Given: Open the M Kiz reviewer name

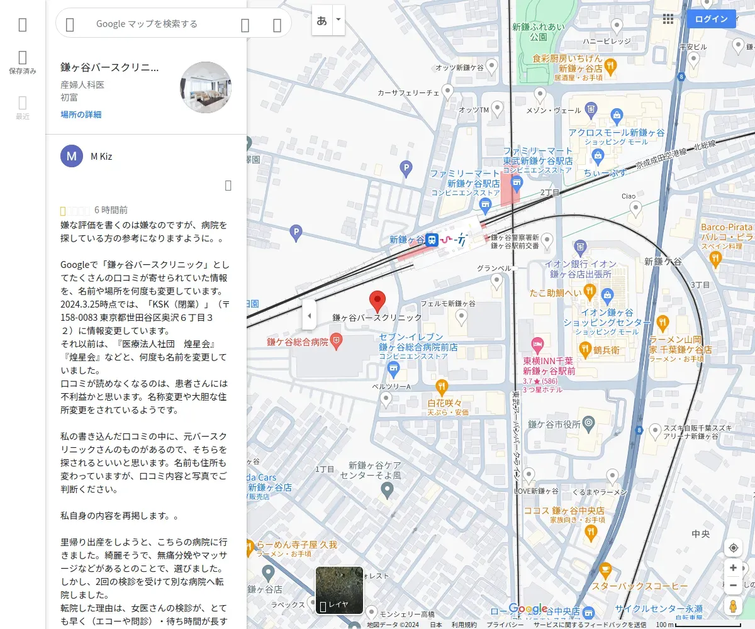Looking at the screenshot, I should click(x=101, y=156).
